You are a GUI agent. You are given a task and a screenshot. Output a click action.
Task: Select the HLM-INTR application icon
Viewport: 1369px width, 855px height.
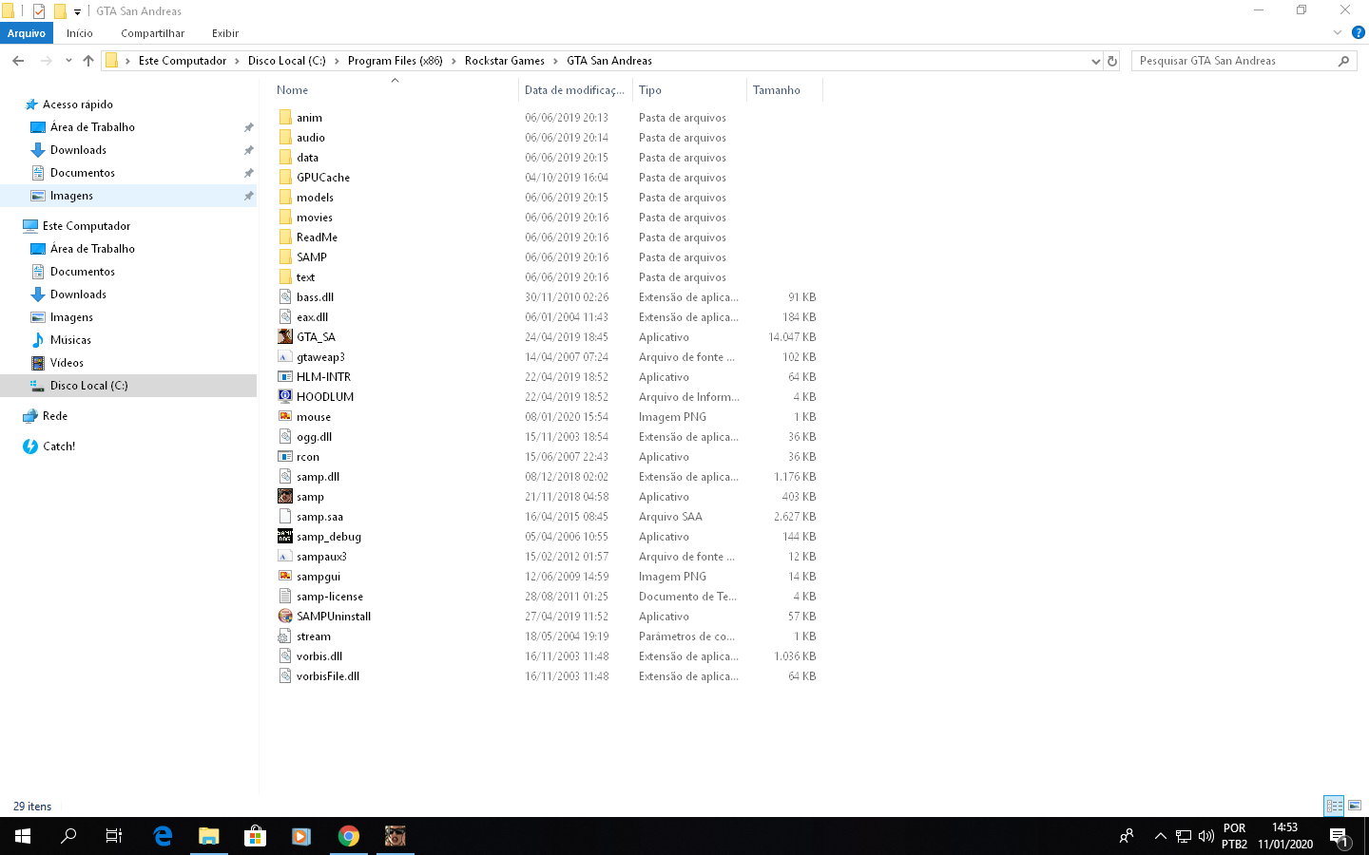(285, 377)
